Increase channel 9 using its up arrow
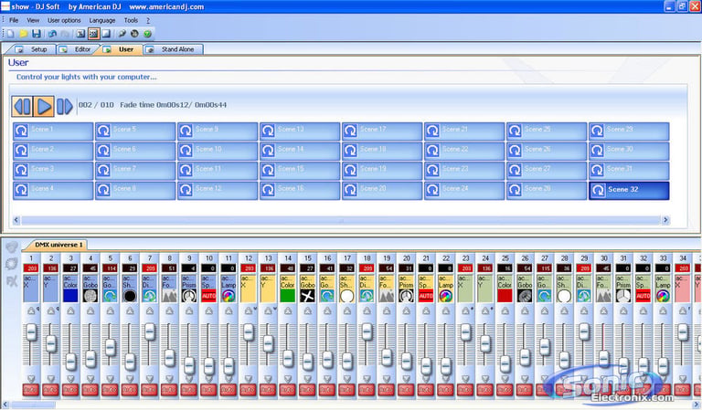This screenshot has width=702, height=410. click(189, 310)
